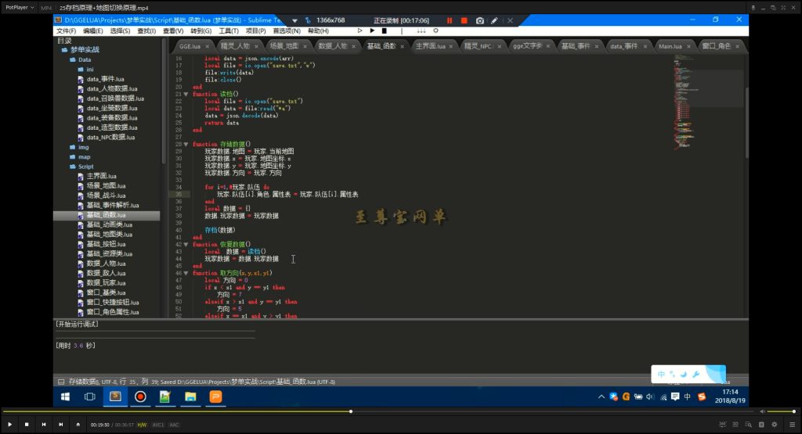Toggle 360-degree video mode icon
This screenshot has width=802, height=434.
click(x=722, y=425)
